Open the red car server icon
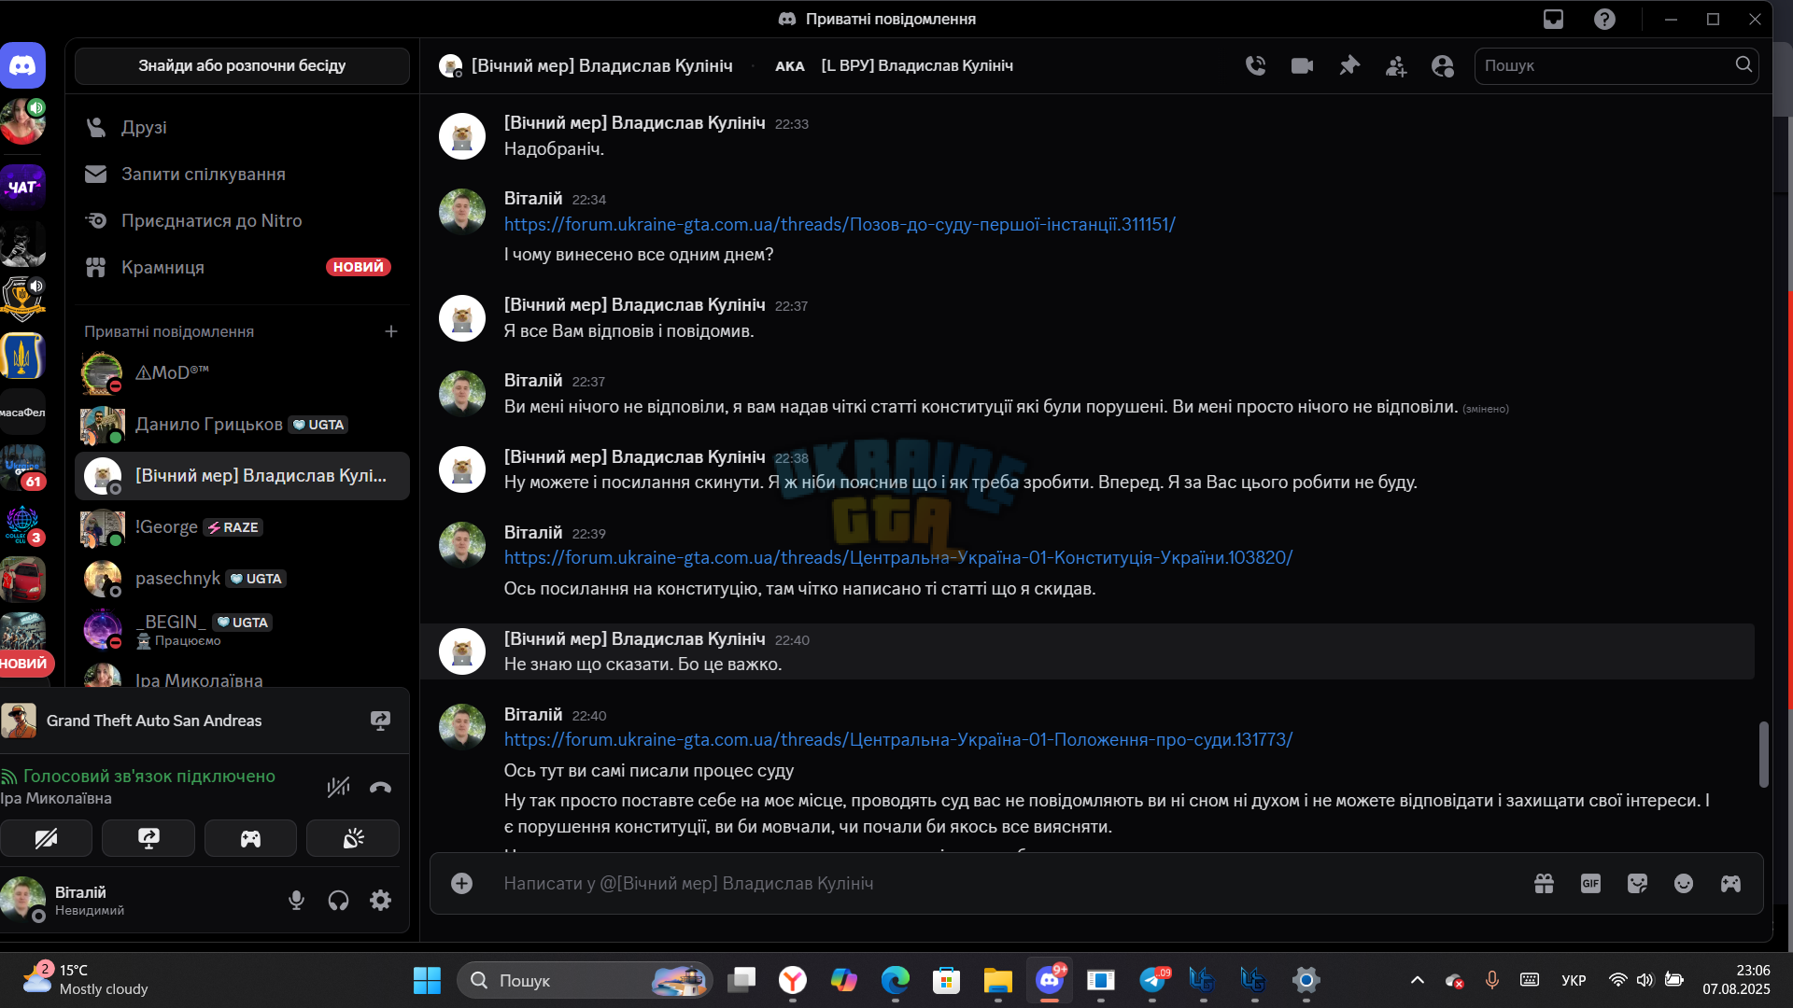The height and width of the screenshot is (1008, 1793). coord(23,579)
